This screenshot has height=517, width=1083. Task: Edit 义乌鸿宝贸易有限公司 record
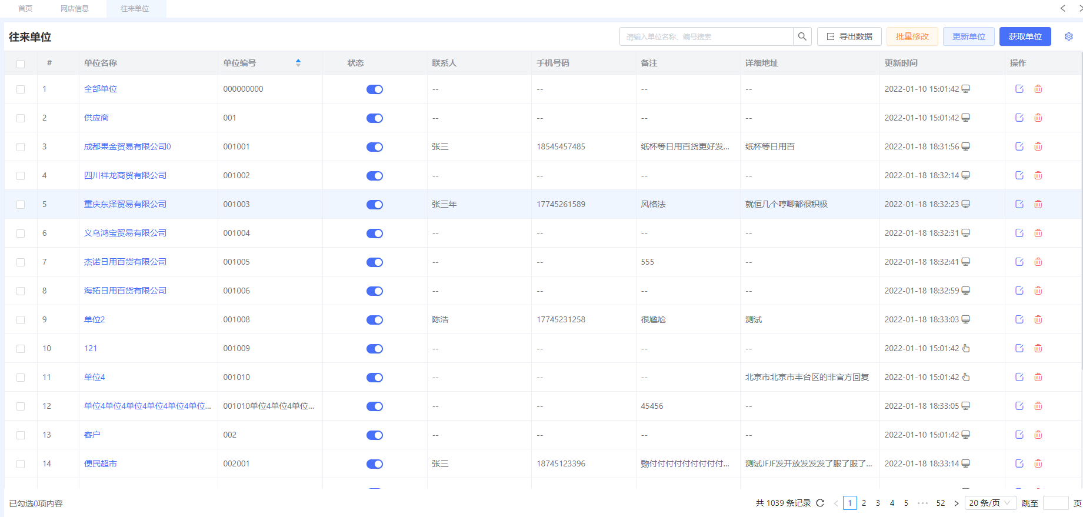[1019, 233]
